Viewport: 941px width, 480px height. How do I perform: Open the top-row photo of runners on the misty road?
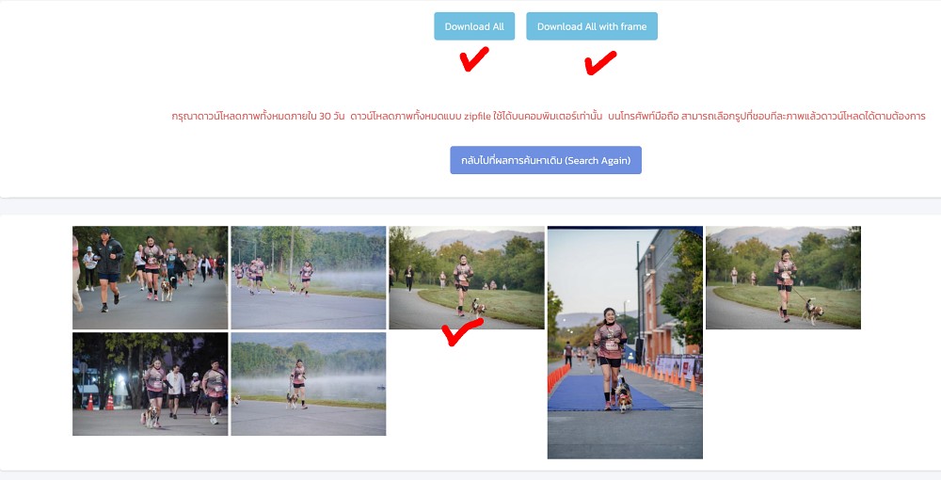(x=309, y=278)
